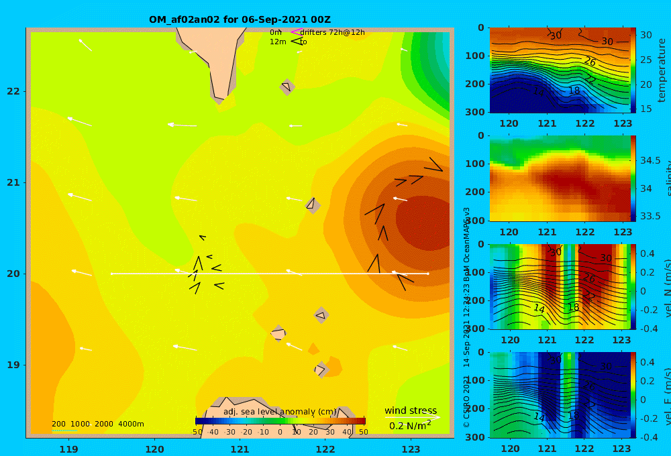
Task: Click the title OM_af02an02 for 06-Sep-2021 00Z
Action: [x=240, y=19]
